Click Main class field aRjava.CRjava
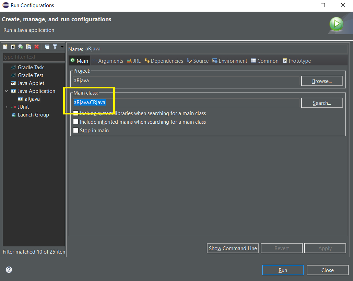The image size is (353, 281). [186, 102]
